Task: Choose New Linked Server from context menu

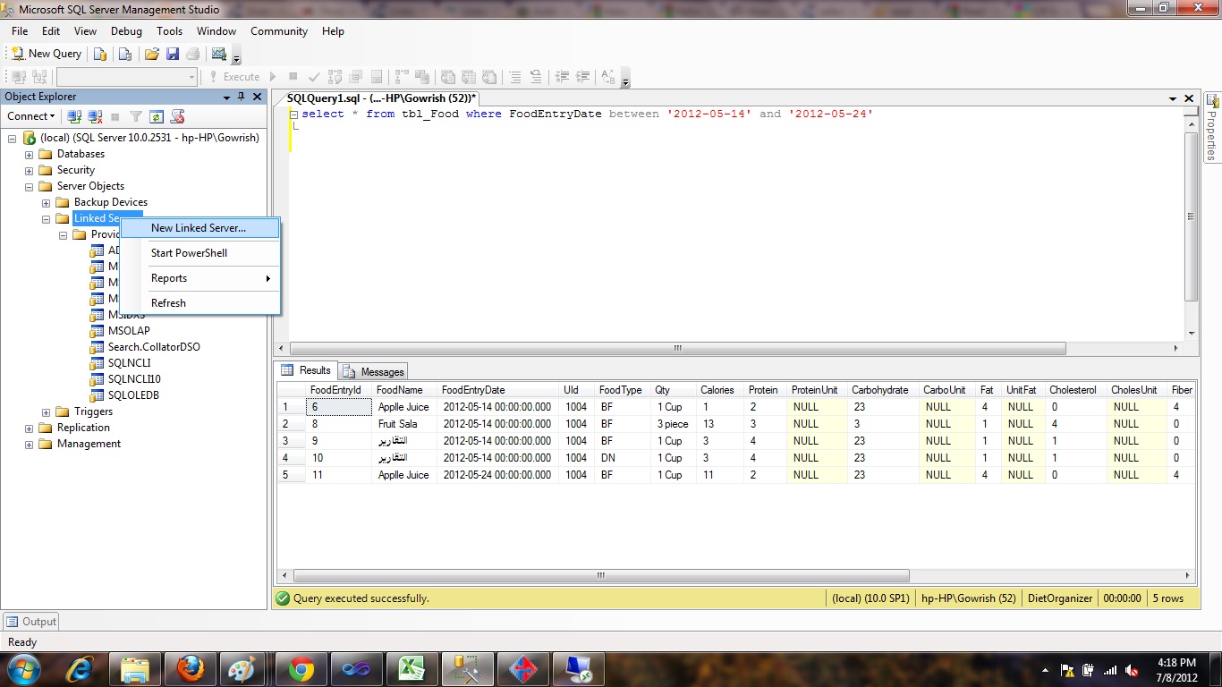Action: tap(197, 229)
